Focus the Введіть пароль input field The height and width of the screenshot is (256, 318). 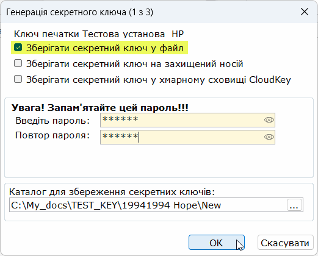(x=187, y=120)
